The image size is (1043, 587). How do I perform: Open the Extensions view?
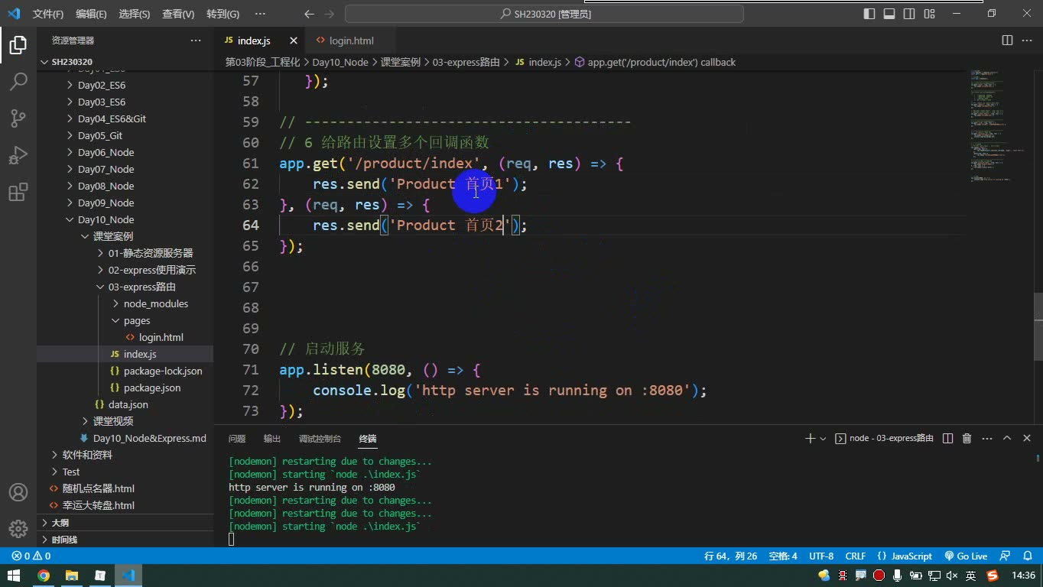tap(18, 191)
